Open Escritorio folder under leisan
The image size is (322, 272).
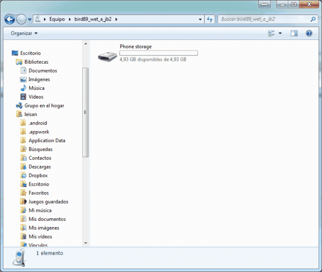(x=39, y=184)
